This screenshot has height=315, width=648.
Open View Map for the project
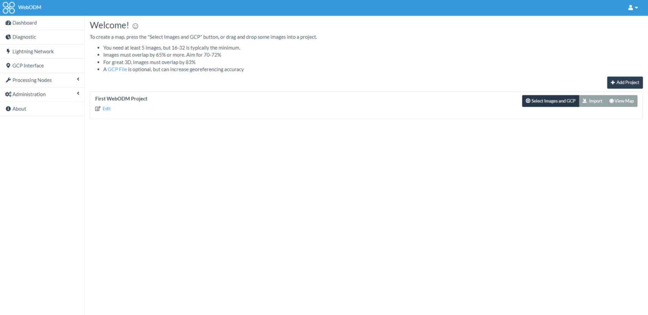621,101
